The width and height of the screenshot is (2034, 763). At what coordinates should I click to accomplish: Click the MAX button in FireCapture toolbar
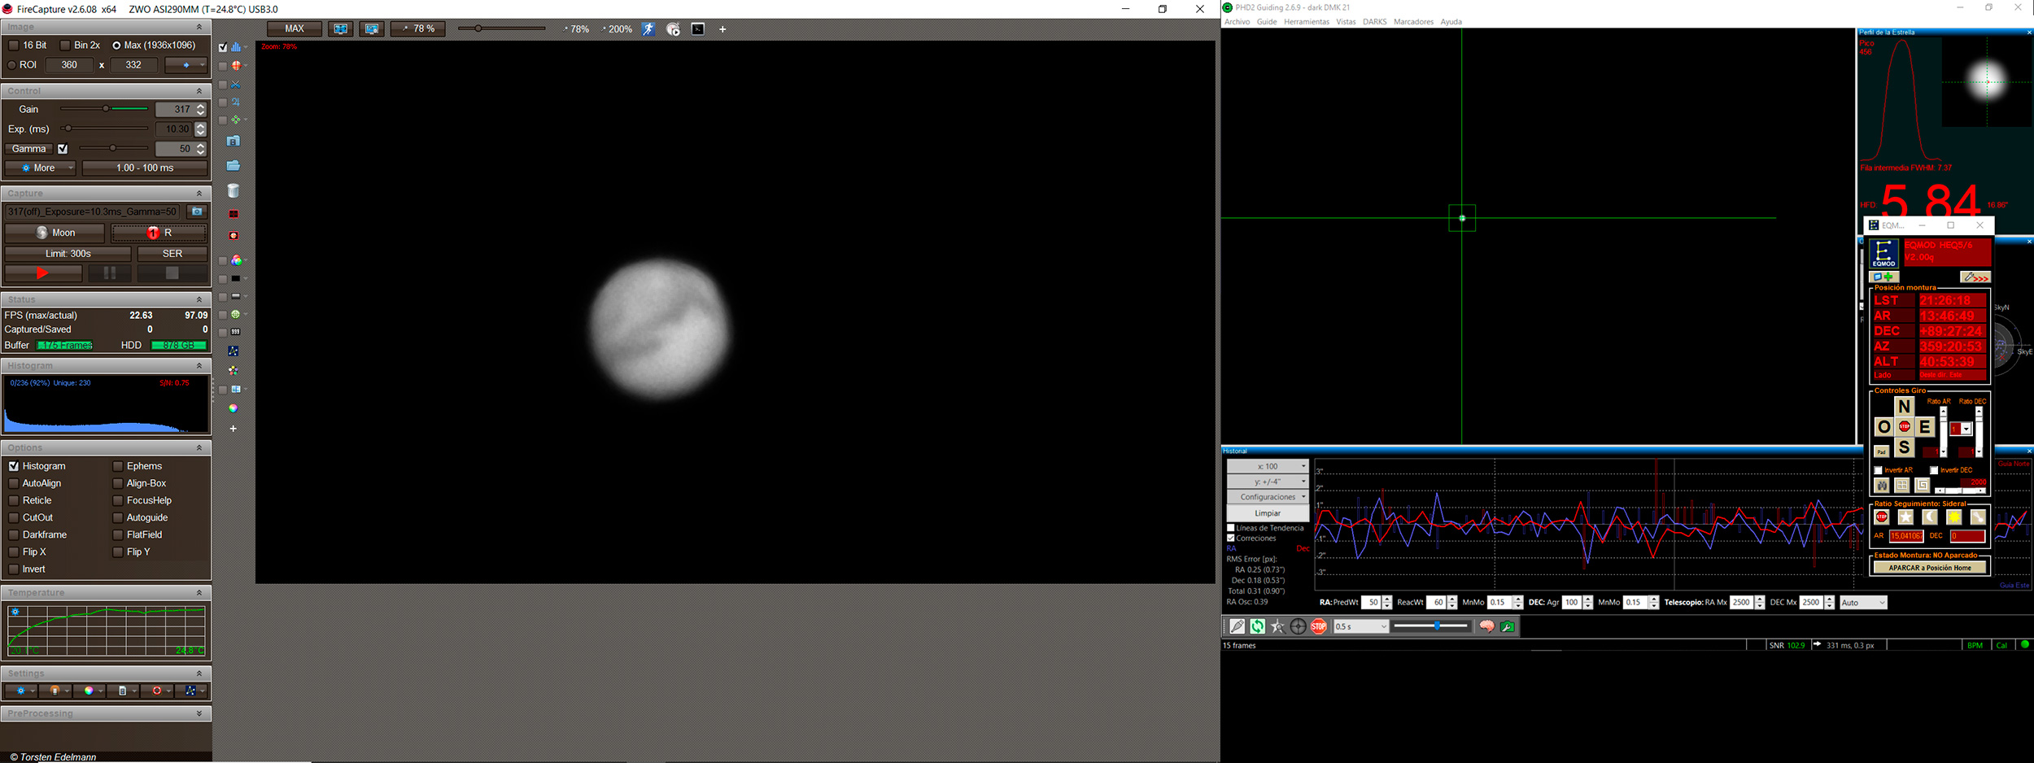tap(295, 29)
